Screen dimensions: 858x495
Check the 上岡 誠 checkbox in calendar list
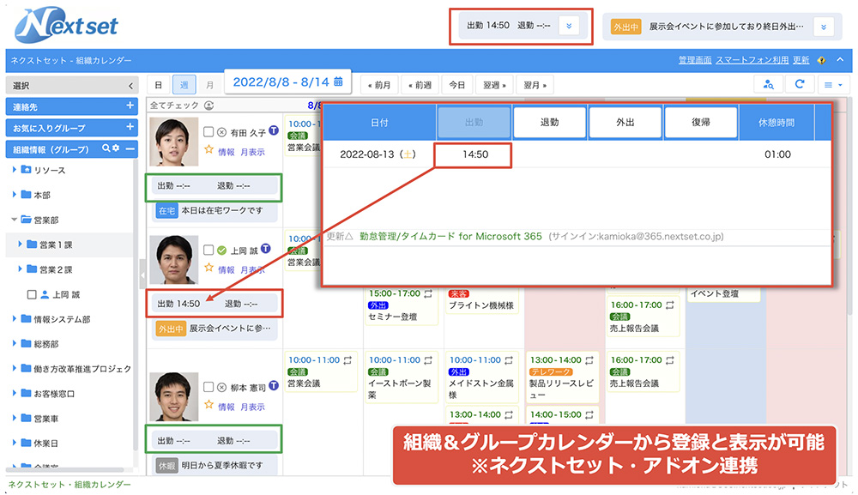(x=208, y=250)
